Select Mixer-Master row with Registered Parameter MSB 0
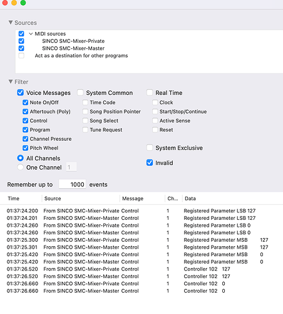 [141, 262]
